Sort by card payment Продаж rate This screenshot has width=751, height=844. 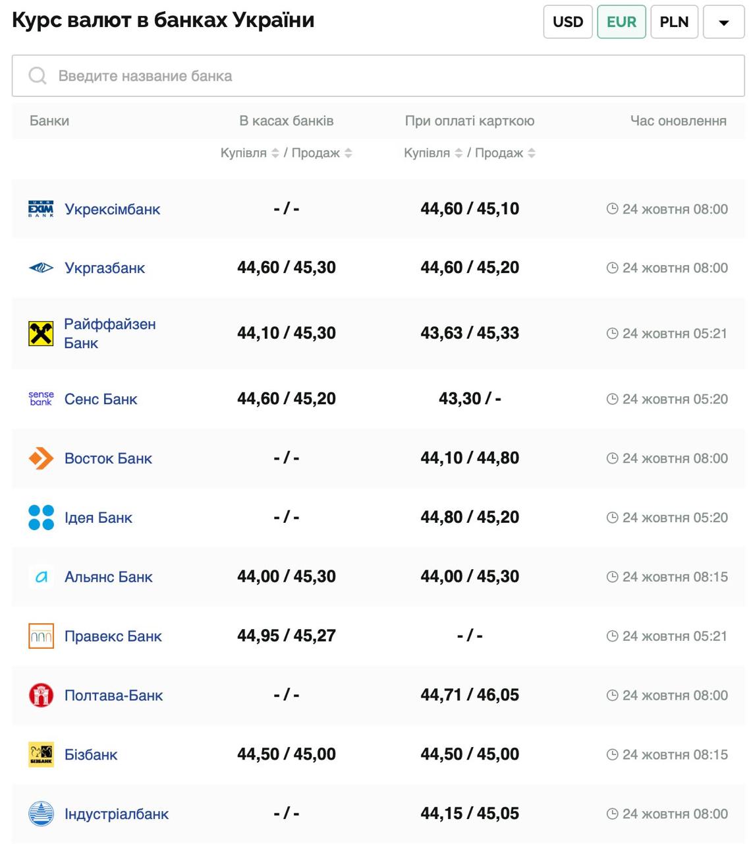[532, 153]
